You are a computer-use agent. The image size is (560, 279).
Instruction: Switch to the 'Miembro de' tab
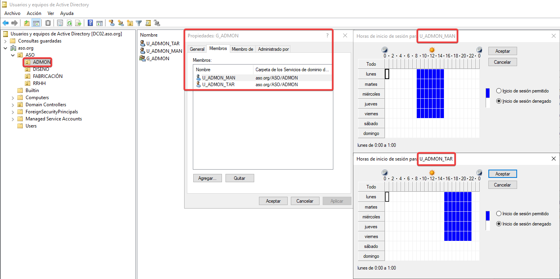[242, 49]
